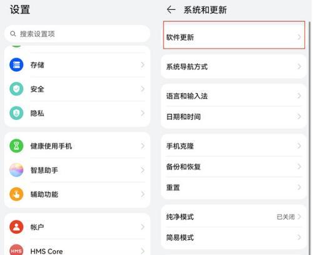The height and width of the screenshot is (255, 313).
Task: Open 系统导航方式 navigation settings
Action: coord(233,67)
